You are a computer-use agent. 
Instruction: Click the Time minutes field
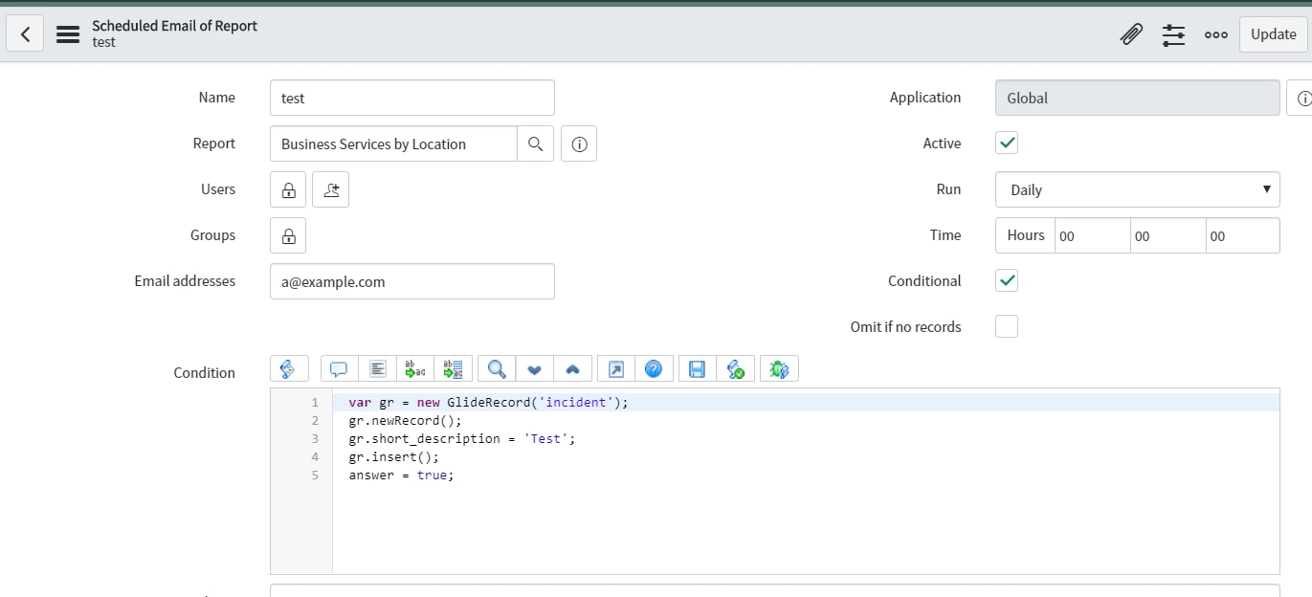tap(1167, 235)
